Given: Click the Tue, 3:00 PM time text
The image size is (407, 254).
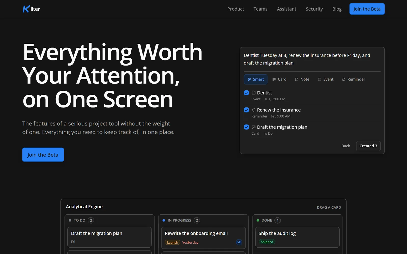Looking at the screenshot, I should (275, 99).
